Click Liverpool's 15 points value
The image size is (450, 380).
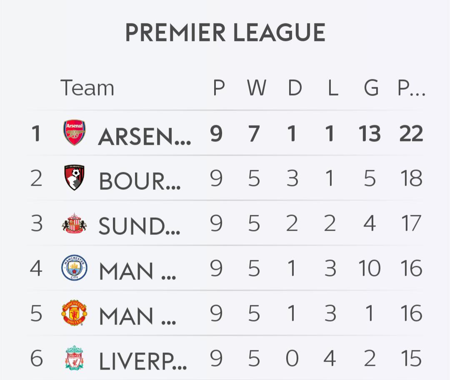point(411,358)
